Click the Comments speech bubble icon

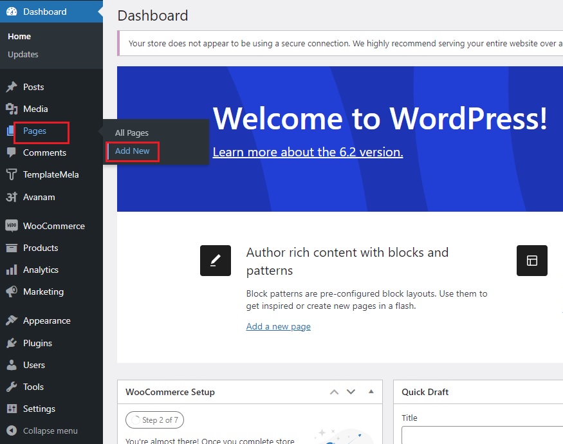coord(12,153)
